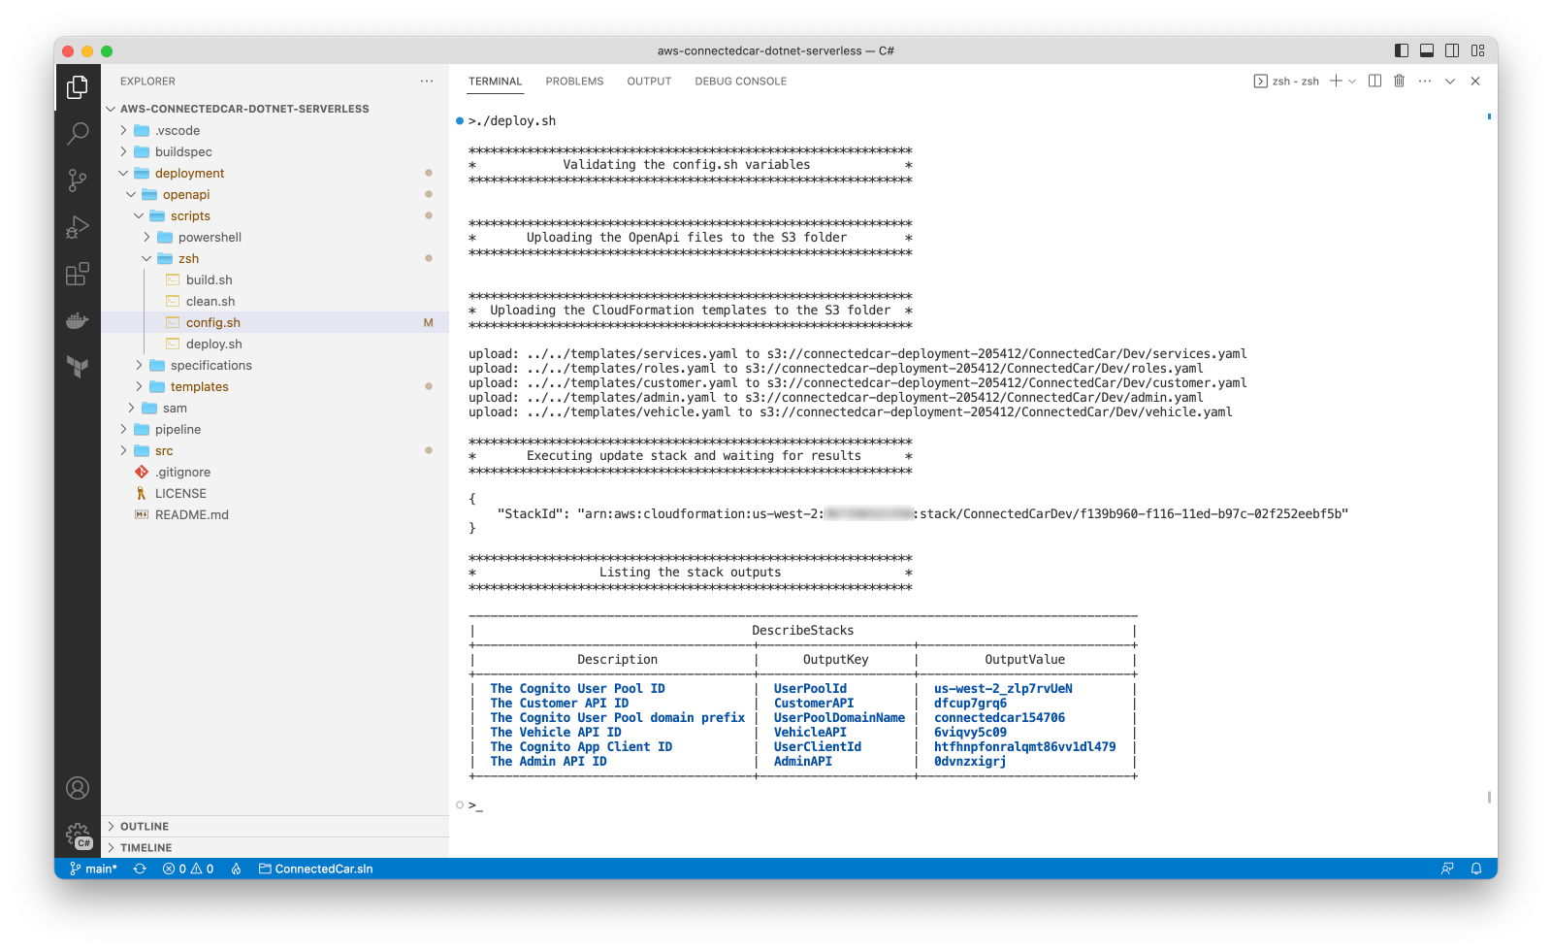Select the zsh - zsh terminal
Image resolution: width=1552 pixels, height=951 pixels.
(1286, 82)
